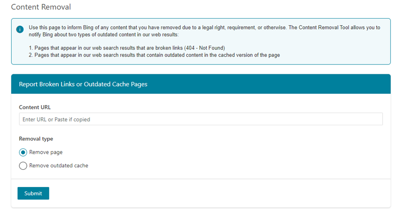This screenshot has width=400, height=215.
Task: Click the Content Removal page heading
Action: tap(41, 7)
